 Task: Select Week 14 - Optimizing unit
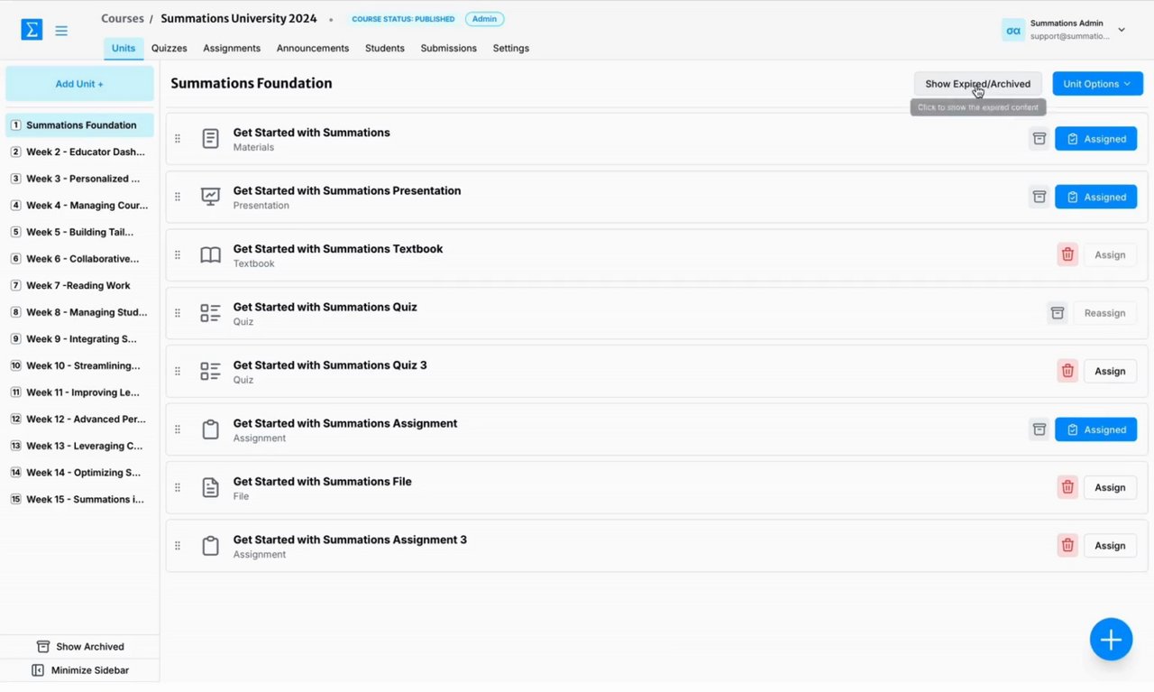(x=79, y=473)
